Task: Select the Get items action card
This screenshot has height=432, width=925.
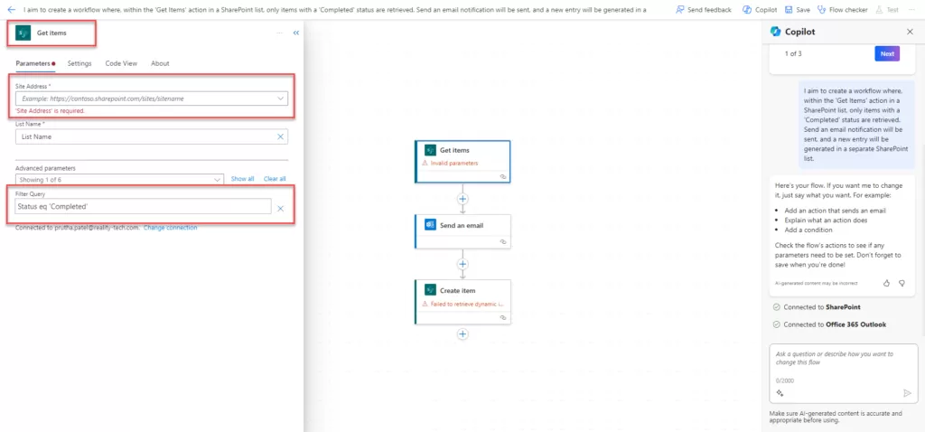Action: (x=462, y=162)
